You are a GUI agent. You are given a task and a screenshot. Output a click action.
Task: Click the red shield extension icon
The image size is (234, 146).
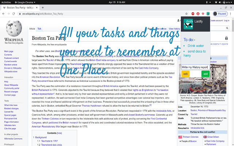pyautogui.click(x=203, y=14)
